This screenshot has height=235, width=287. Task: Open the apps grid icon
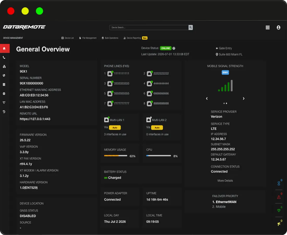point(267,27)
